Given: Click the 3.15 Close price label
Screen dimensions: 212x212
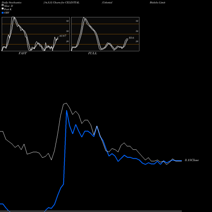Looking at the screenshot, I should click(192, 160).
